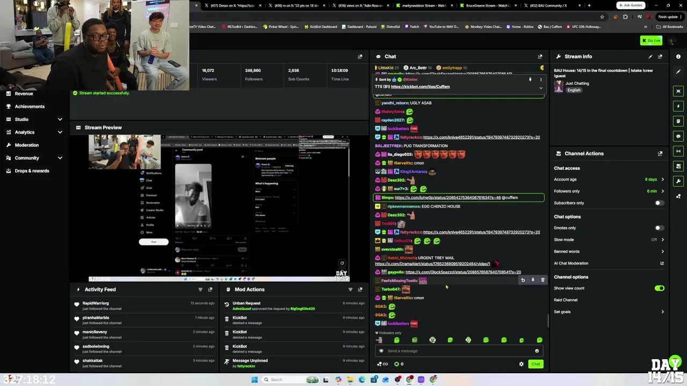Open Moderation in the sidebar
This screenshot has height=386, width=687.
27,145
